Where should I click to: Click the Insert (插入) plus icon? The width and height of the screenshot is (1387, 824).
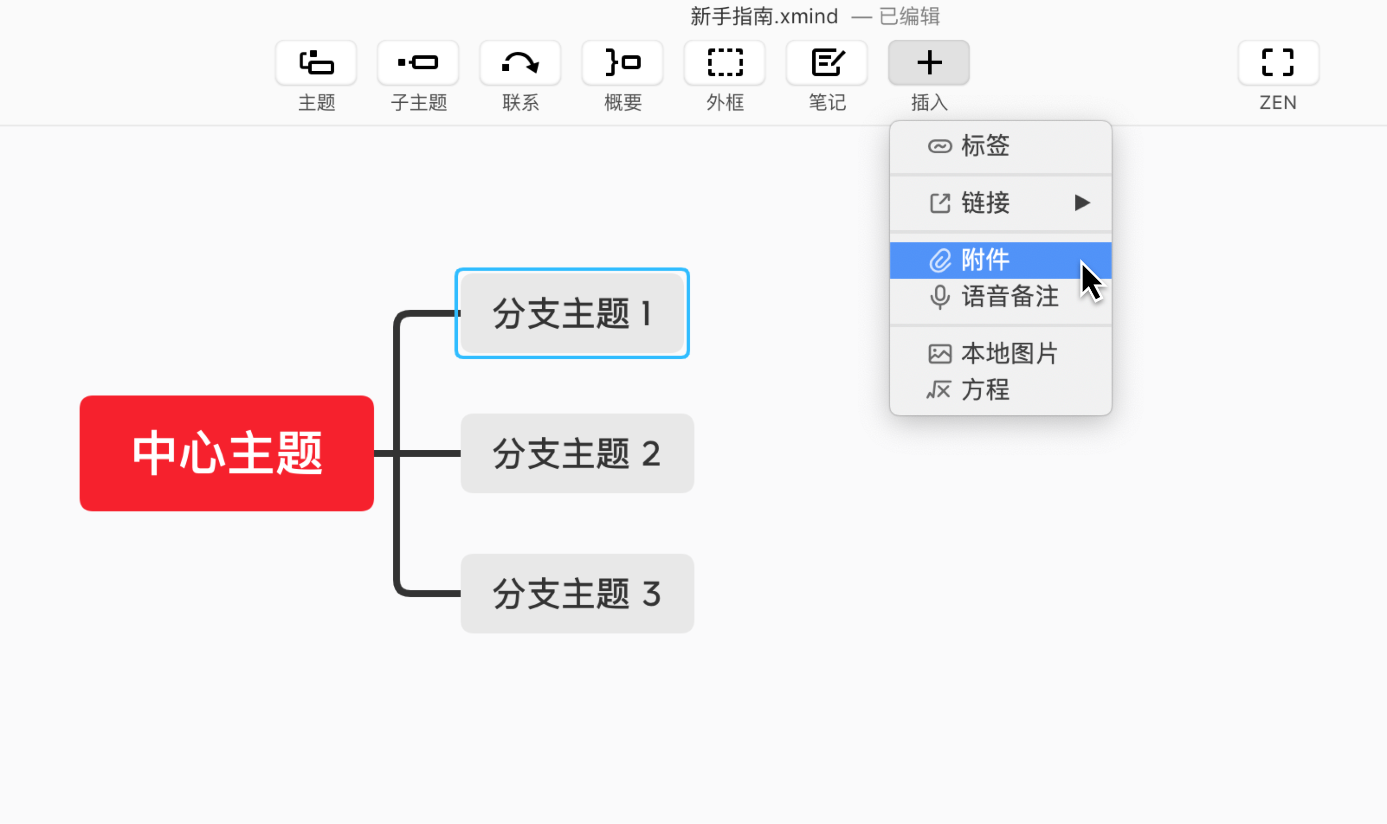point(929,63)
